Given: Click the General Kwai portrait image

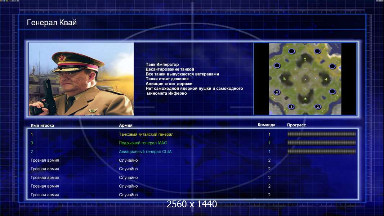Looking at the screenshot, I should 81,79.
